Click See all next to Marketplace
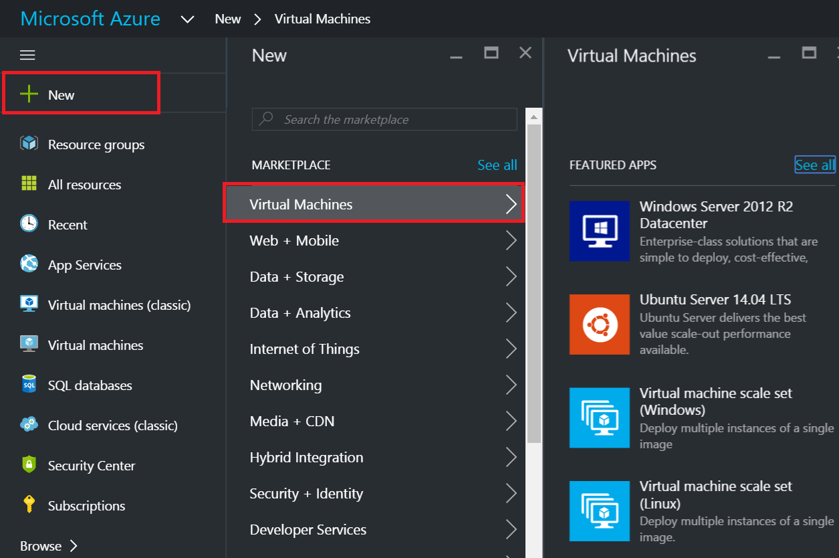This screenshot has width=839, height=558. point(497,165)
